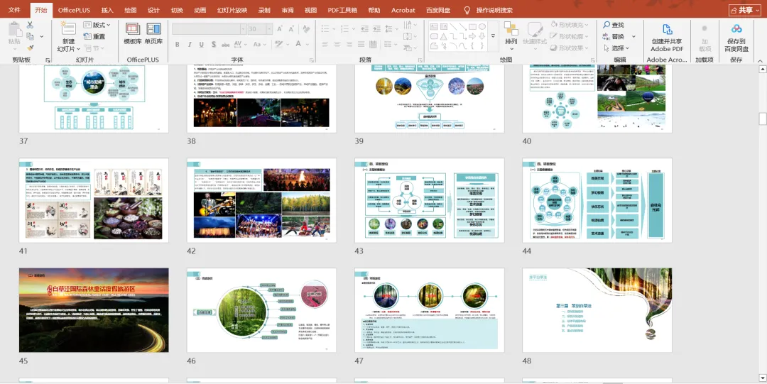Click 保存到百度网盘 cloud icon

point(736,29)
